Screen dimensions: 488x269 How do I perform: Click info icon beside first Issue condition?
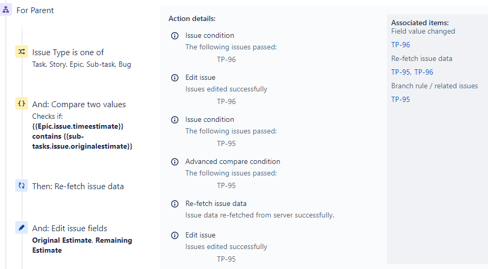[175, 36]
